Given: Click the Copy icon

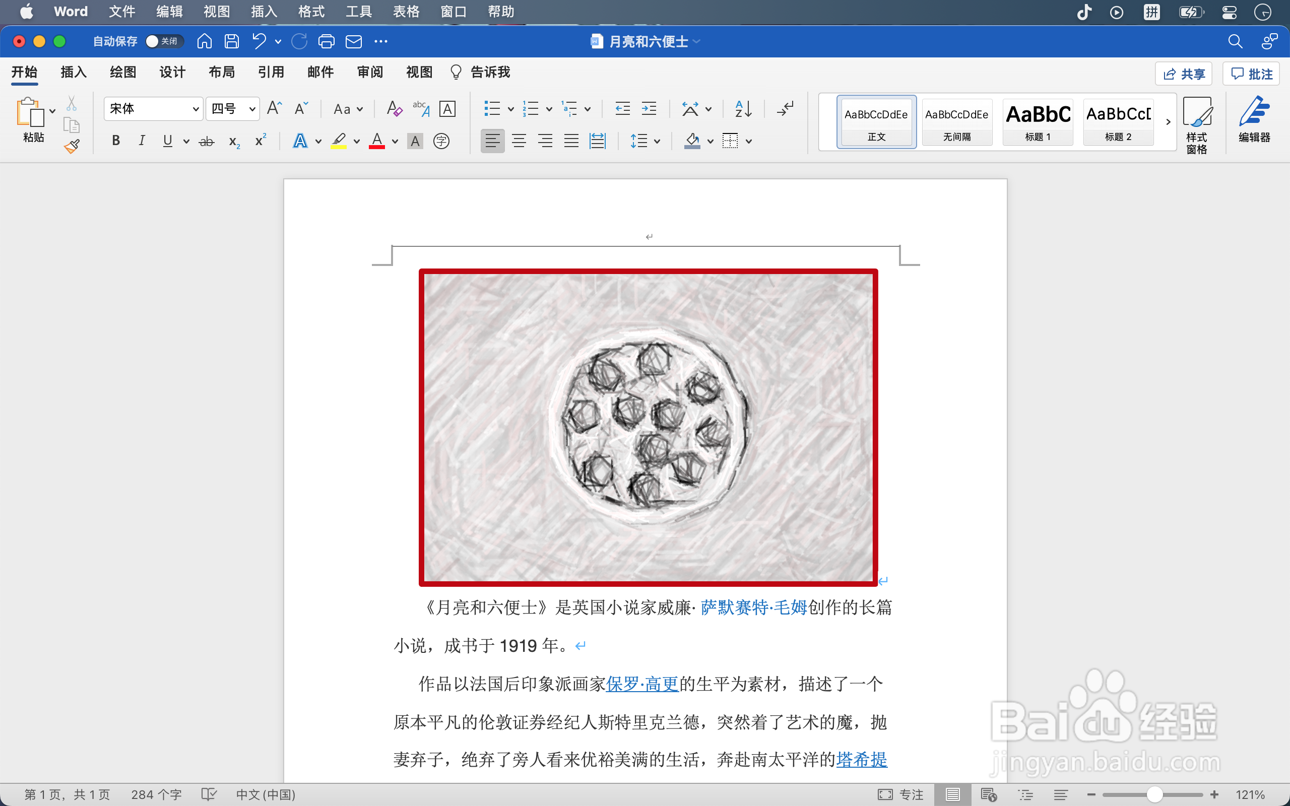Looking at the screenshot, I should pos(72,125).
